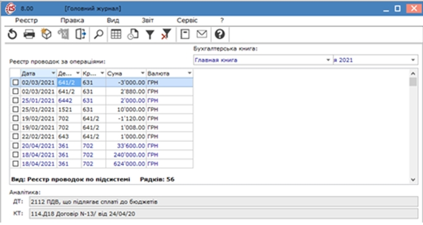This screenshot has height=225, width=423.
Task: Open the Главная книга dropdown
Action: (x=328, y=60)
